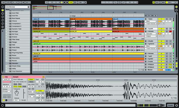Screen dimensions: 179x108
Task: Click the bridge locator marker
Action: (73, 16)
